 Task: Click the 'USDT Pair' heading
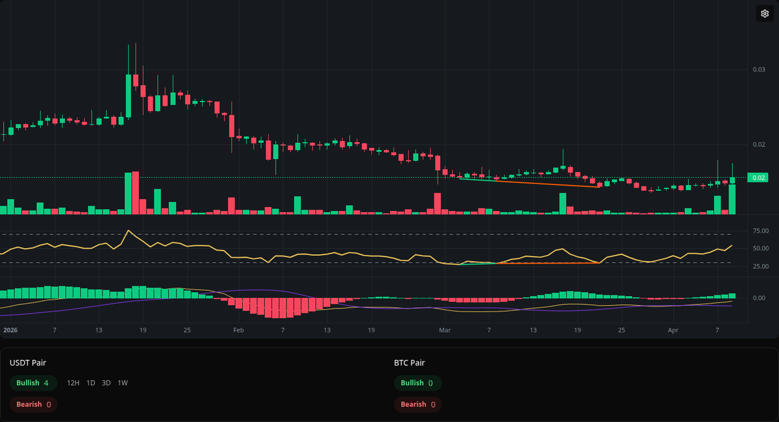[x=28, y=363]
